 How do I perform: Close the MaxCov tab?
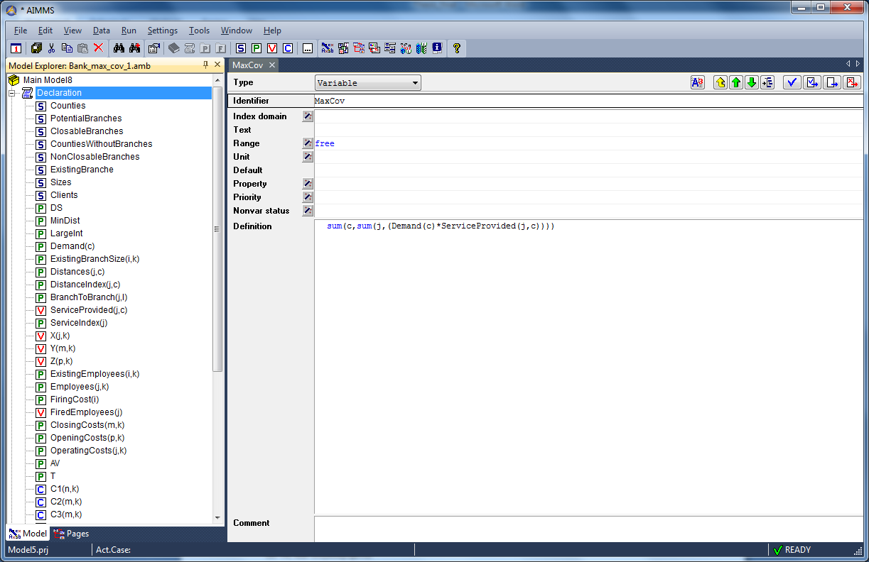point(271,65)
